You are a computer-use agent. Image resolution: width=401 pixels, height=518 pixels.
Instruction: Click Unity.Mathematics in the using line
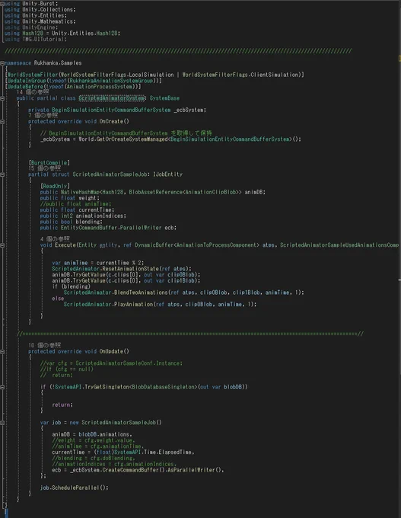click(x=48, y=21)
